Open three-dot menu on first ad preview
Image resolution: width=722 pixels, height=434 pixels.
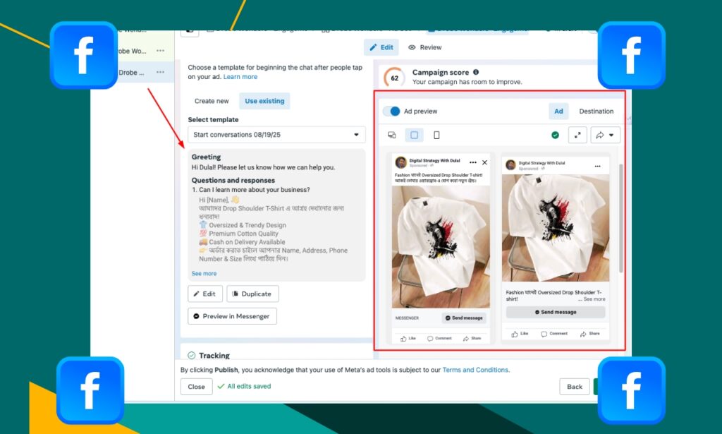point(473,162)
